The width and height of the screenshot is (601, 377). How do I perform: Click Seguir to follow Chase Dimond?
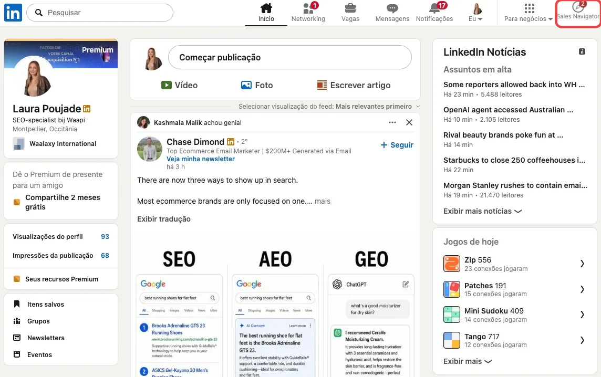397,145
